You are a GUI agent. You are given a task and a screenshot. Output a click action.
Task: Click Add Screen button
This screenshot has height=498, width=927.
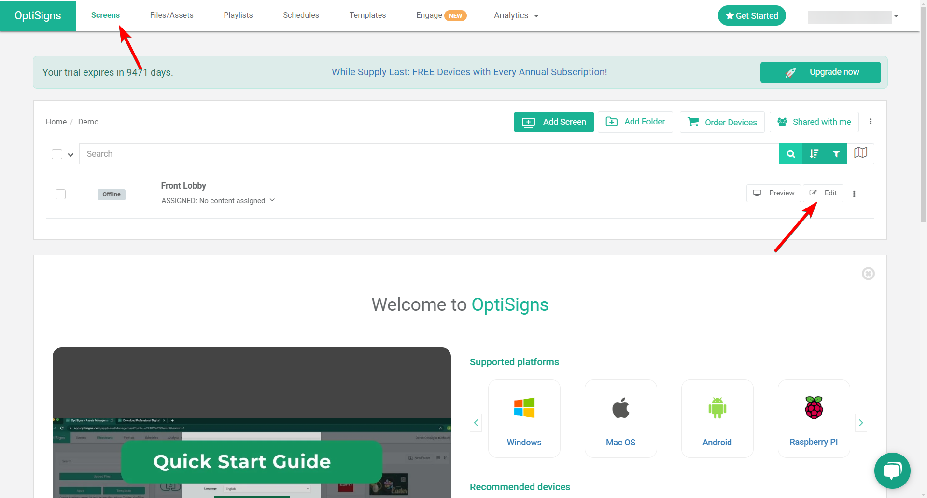tap(554, 122)
